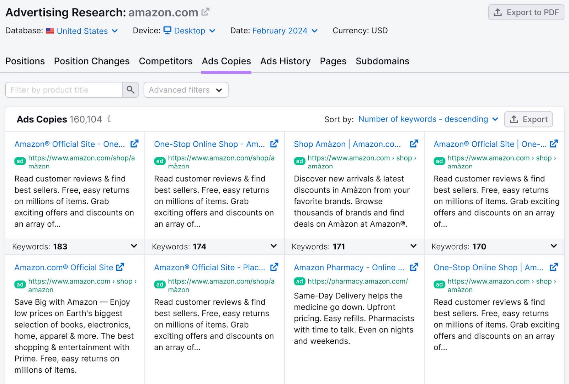This screenshot has height=384, width=569.
Task: Open the Advanced filters menu
Action: (x=185, y=90)
